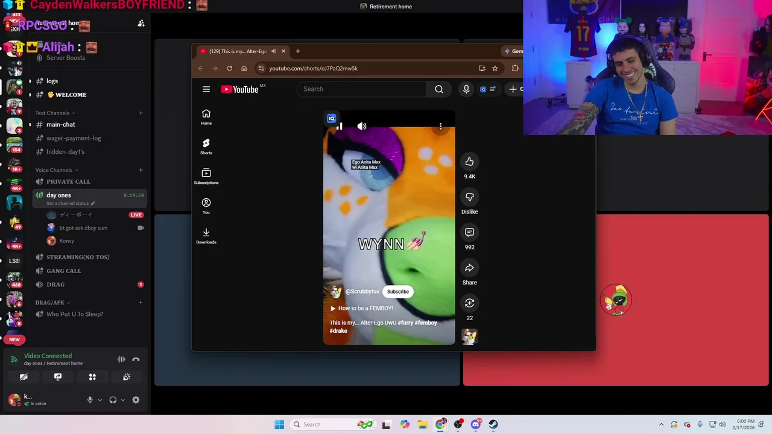Open the Short's three-dot more menu
This screenshot has width=772, height=434.
441,126
